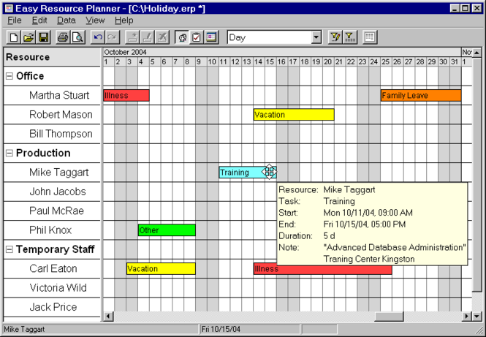Click the edit filter funnel with pencil icon
Screen dimensions: 486x337
[x=335, y=37]
